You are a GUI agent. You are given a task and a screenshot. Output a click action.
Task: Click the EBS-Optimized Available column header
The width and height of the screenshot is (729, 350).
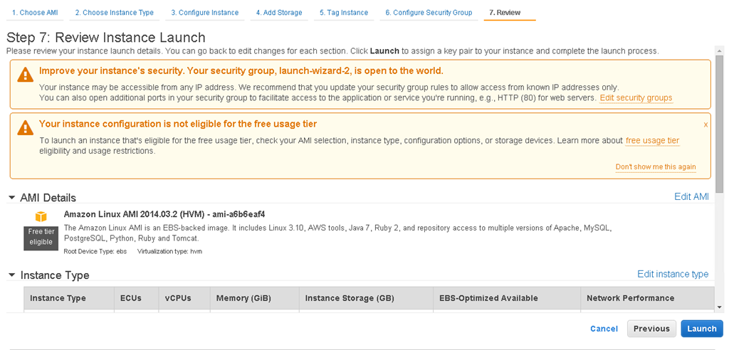507,298
